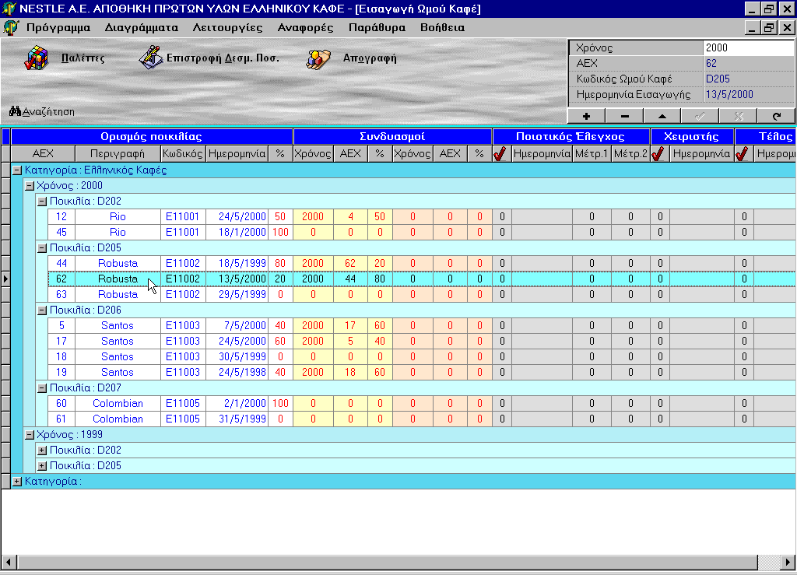Open the Αναφορές menu
The image size is (797, 575).
[x=305, y=27]
